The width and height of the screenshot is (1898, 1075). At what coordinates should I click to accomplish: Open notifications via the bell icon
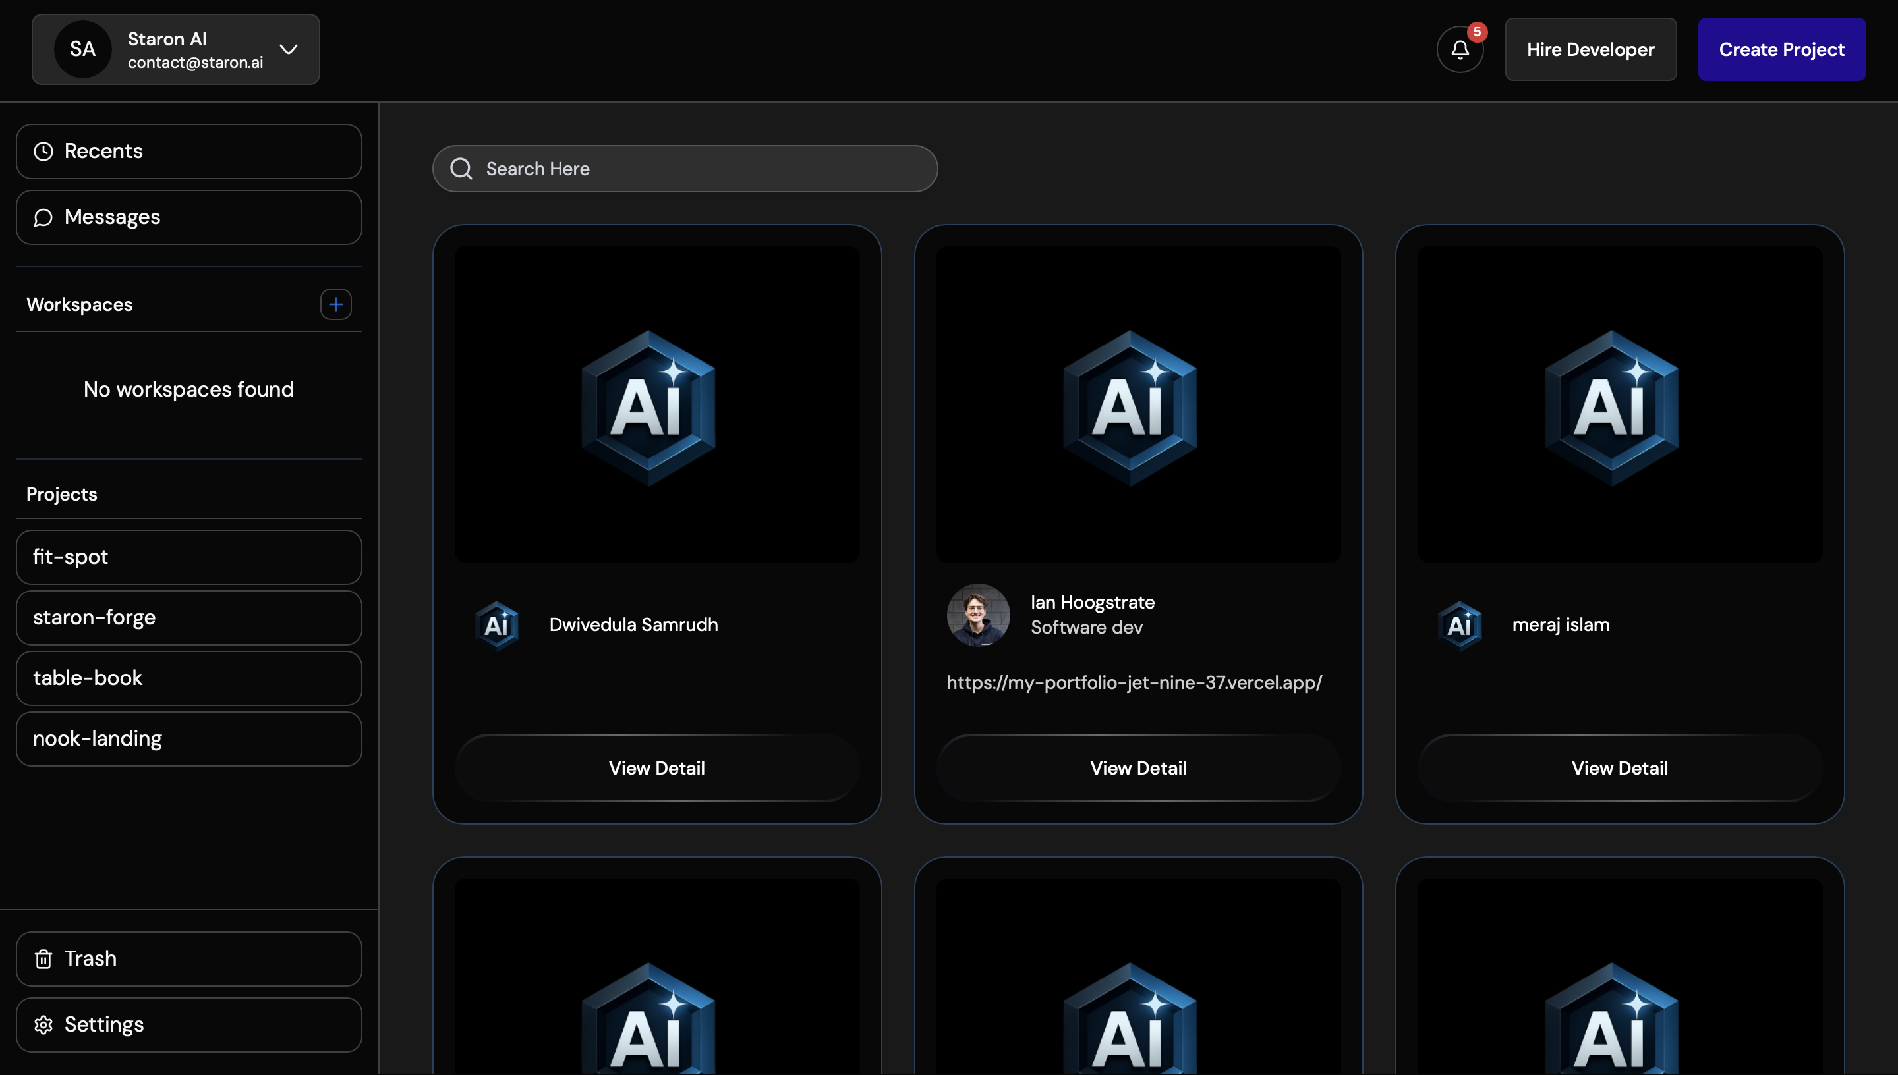[x=1458, y=49]
